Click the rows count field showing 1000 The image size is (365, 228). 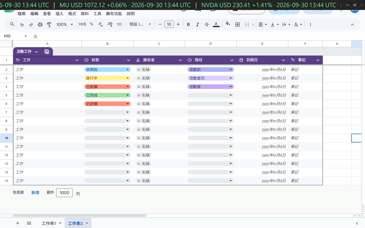coord(64,193)
